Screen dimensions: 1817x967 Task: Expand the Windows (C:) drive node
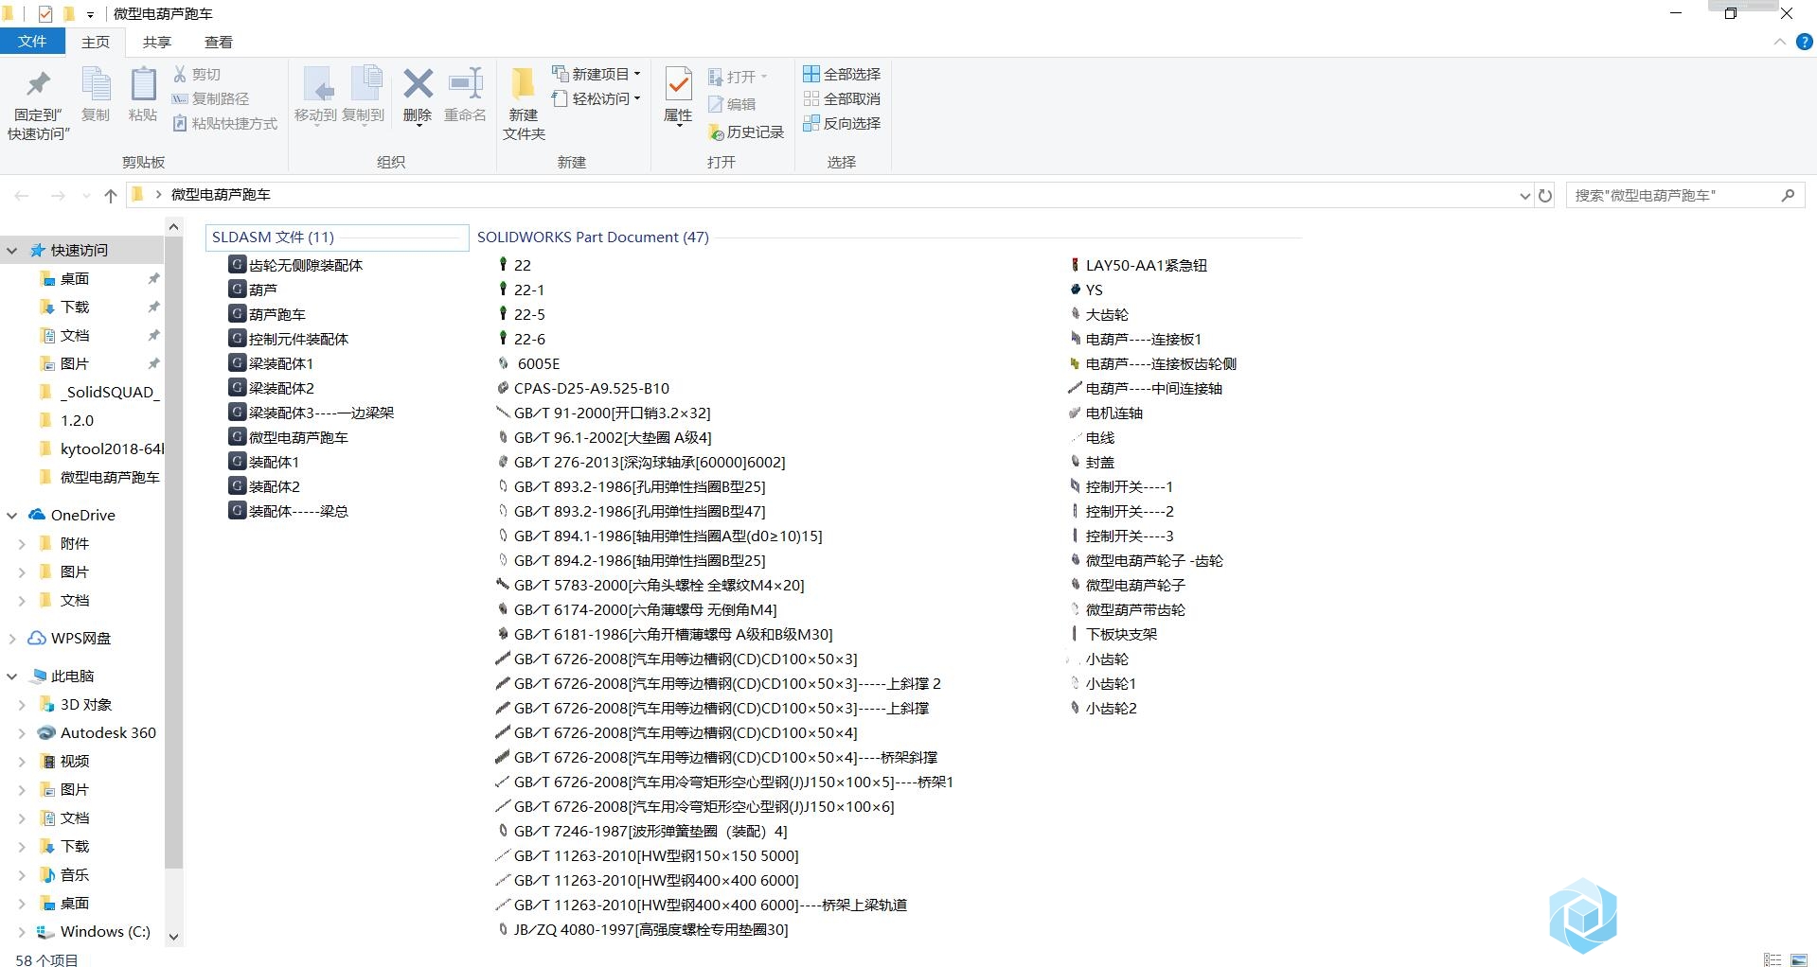(22, 932)
